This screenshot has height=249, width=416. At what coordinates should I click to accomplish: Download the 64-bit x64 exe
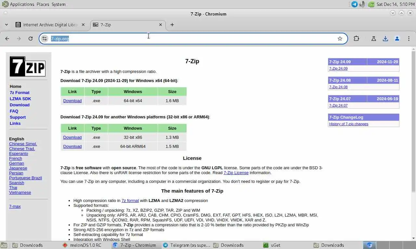72,101
